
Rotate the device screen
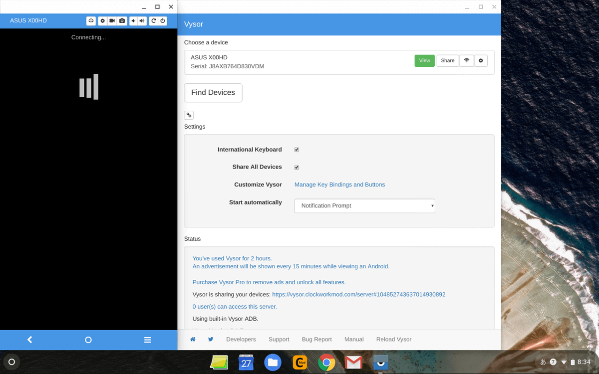[x=154, y=21]
